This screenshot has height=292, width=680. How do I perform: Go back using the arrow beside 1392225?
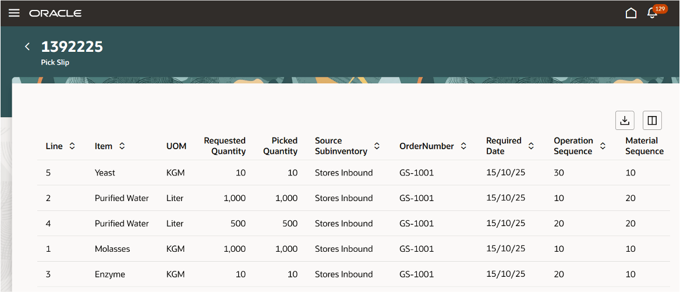pos(27,47)
